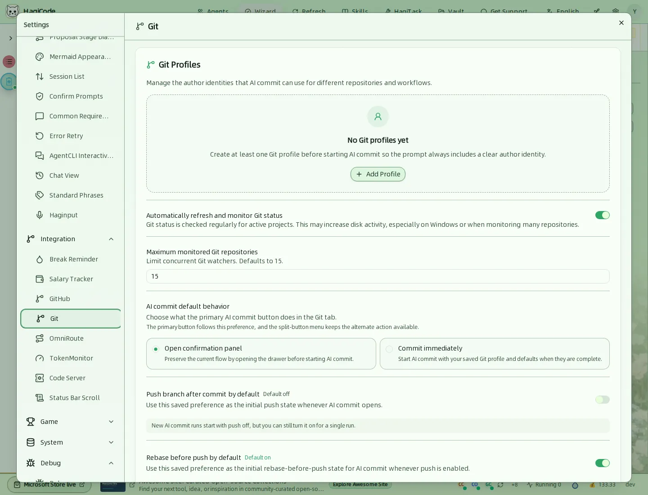Click the Code Server icon

pyautogui.click(x=40, y=378)
